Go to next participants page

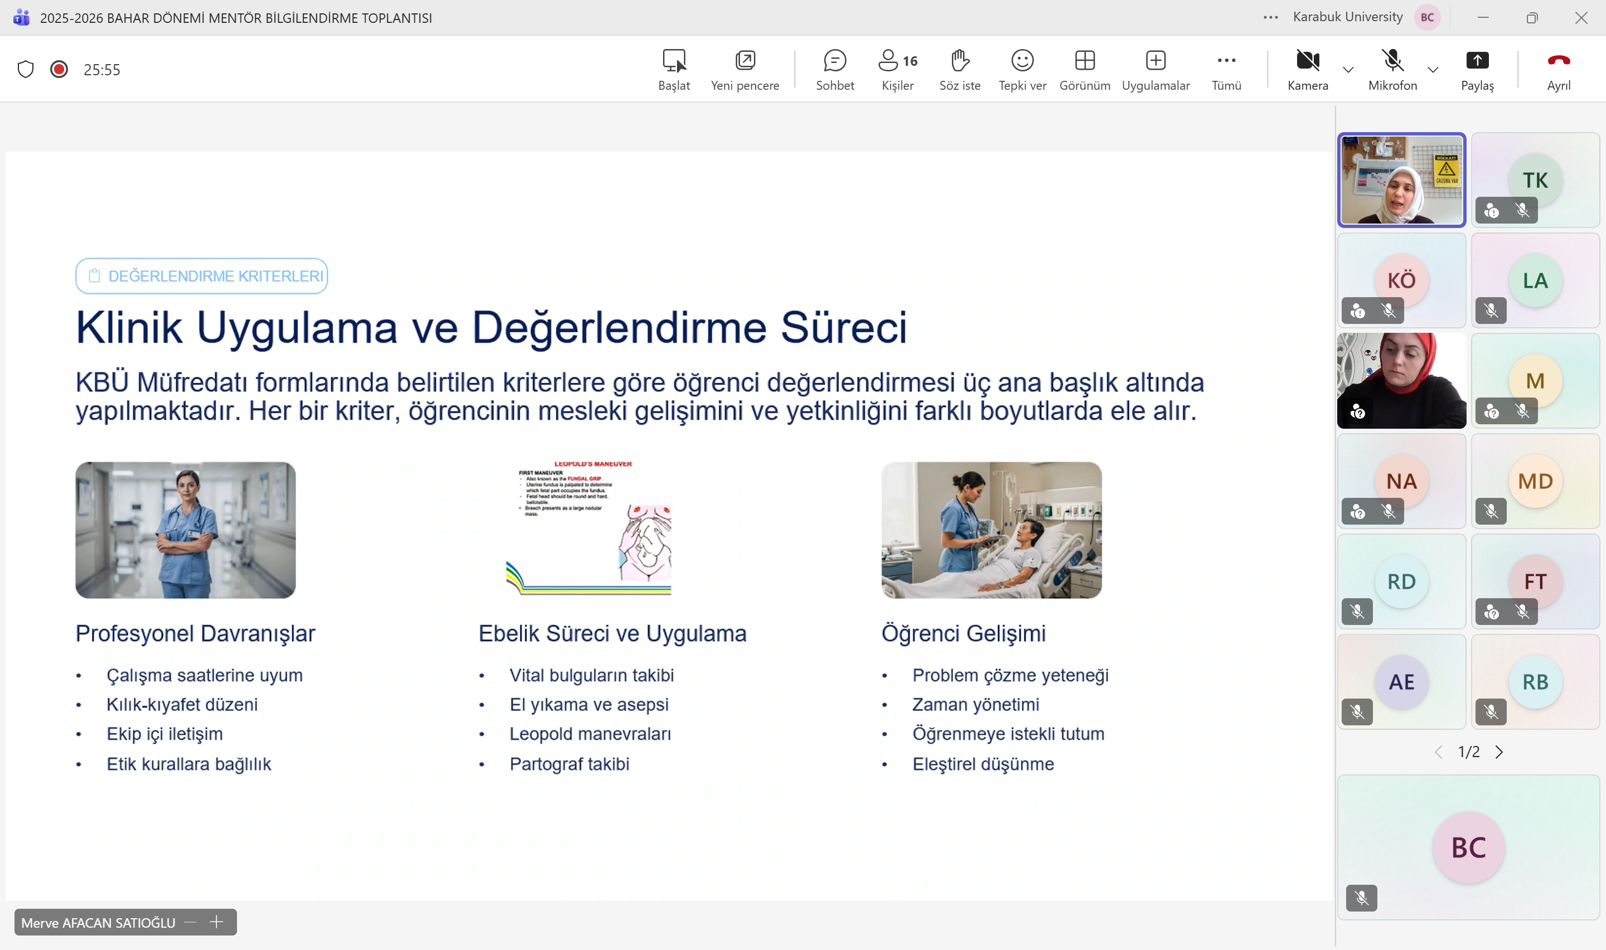point(1499,752)
